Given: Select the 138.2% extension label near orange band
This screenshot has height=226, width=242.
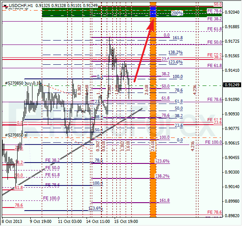Looking at the screenshot, I should [163, 176].
